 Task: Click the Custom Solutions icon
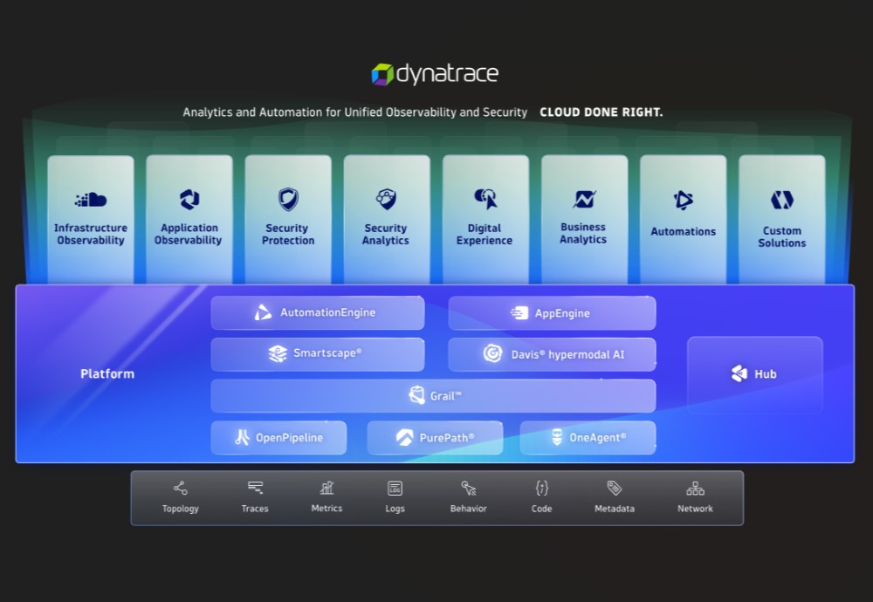[781, 200]
